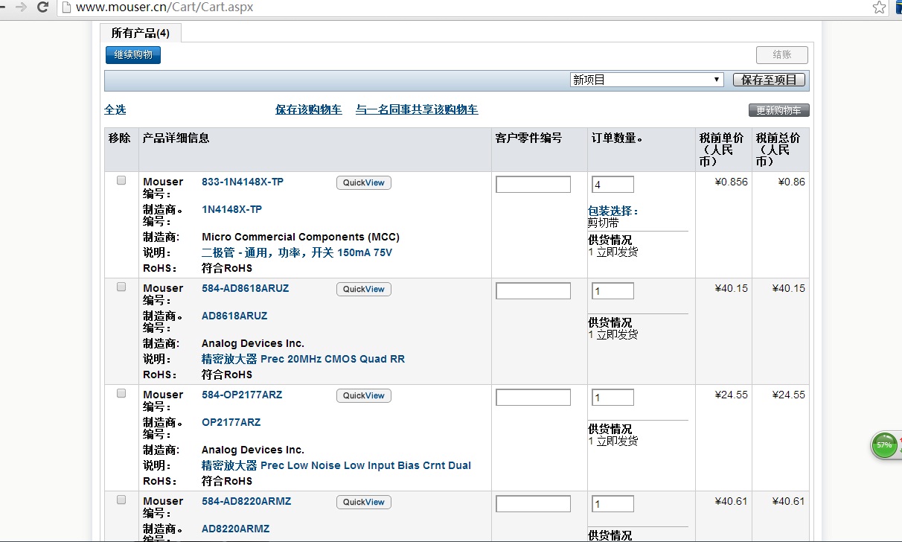
Task: Open manufacturer part link OP2177ARZ
Action: (231, 422)
